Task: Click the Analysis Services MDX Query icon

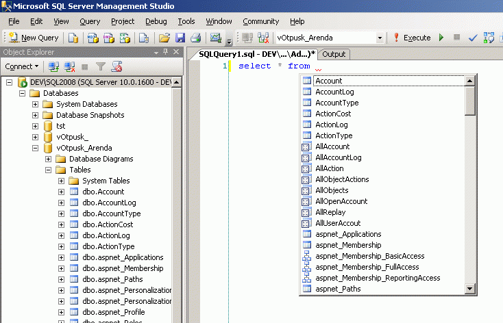Action: coord(93,38)
